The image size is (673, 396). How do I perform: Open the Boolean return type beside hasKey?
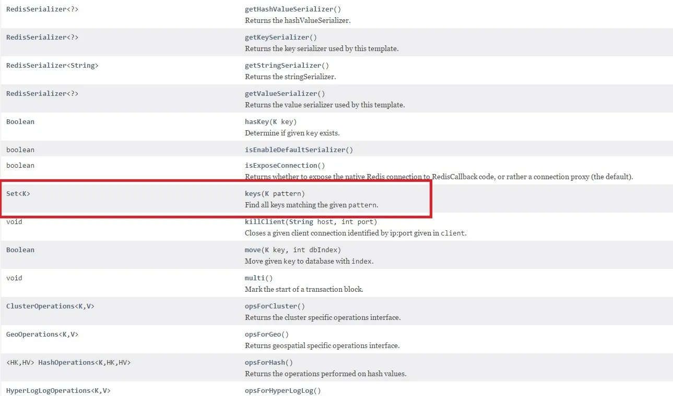pos(20,122)
